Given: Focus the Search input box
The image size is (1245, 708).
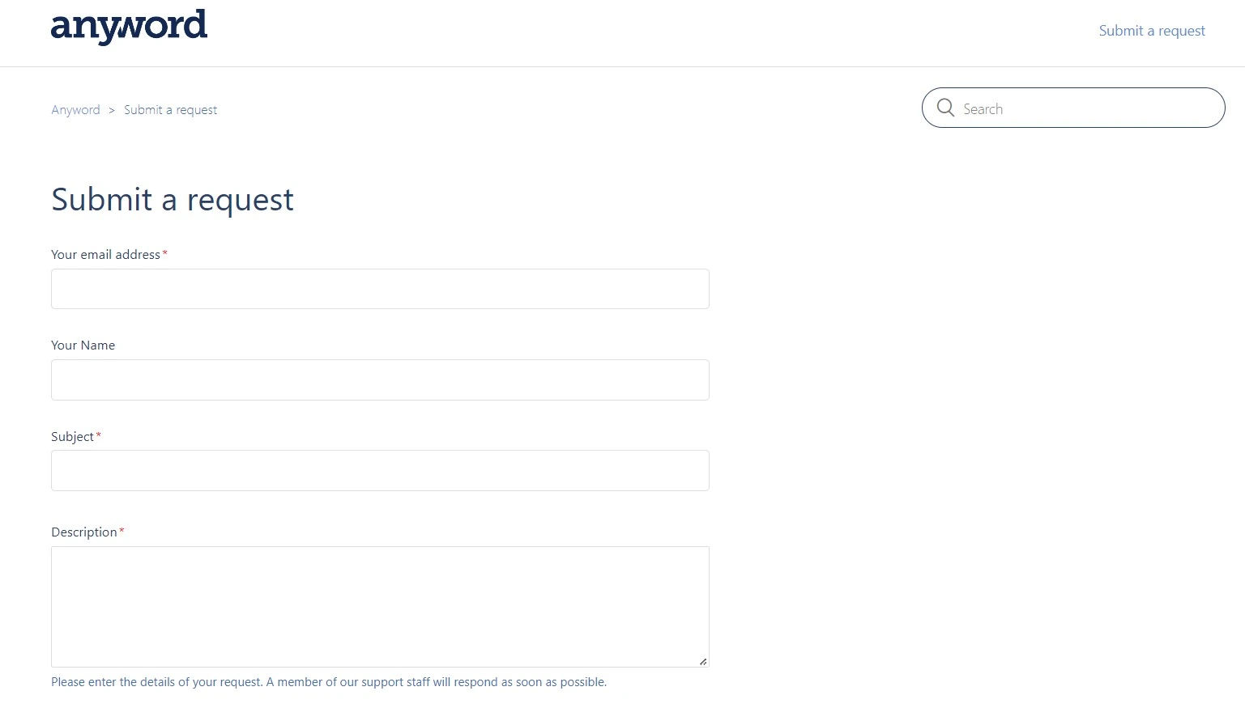Looking at the screenshot, I should [1073, 108].
